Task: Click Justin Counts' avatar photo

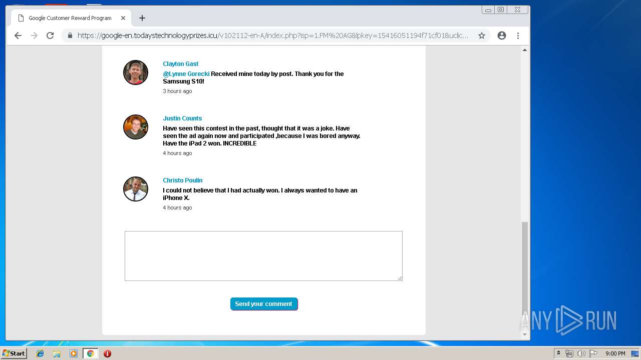Action: (136, 127)
